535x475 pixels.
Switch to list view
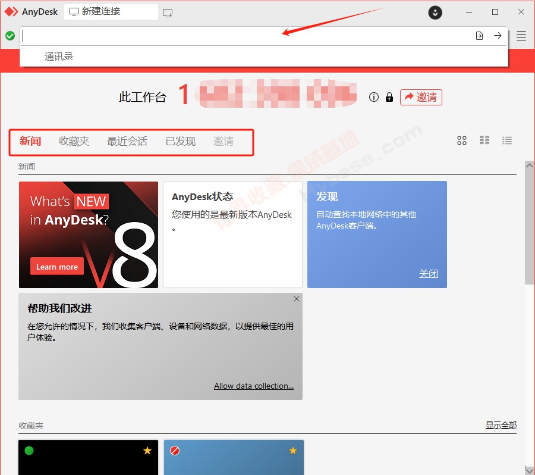(506, 140)
